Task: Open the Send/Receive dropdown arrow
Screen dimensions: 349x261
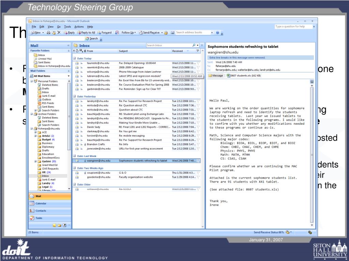Action: [x=162, y=33]
